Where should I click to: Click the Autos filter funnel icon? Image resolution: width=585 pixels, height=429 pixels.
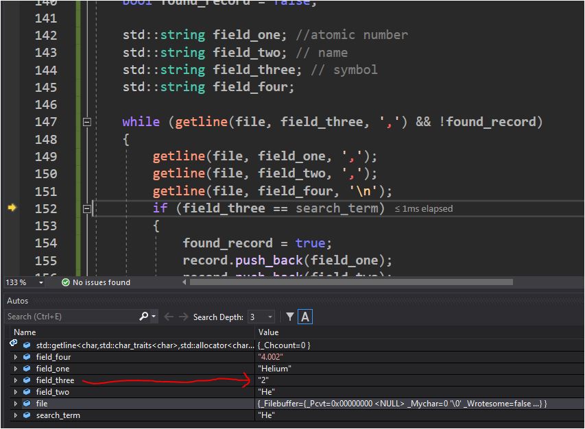(x=290, y=317)
